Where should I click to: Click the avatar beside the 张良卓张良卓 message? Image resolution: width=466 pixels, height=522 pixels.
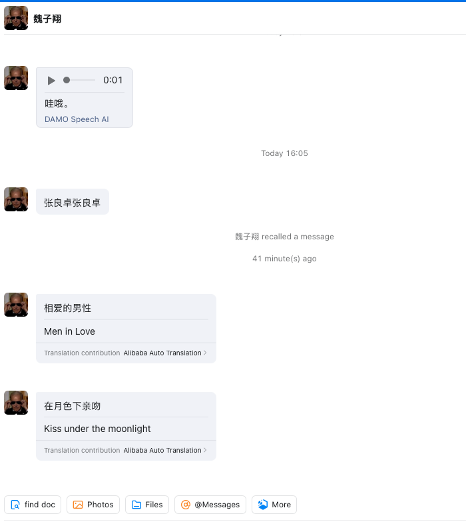(x=16, y=199)
